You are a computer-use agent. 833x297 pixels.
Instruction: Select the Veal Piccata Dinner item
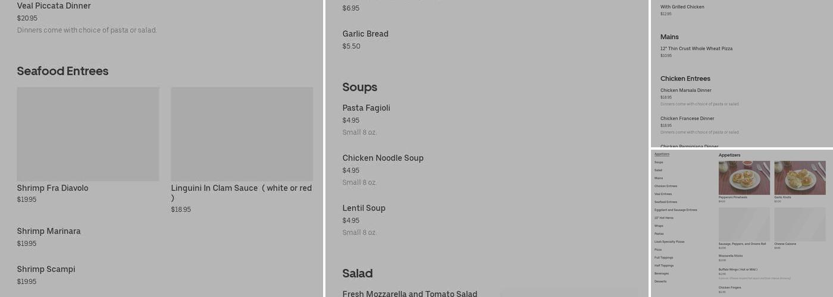coord(54,6)
